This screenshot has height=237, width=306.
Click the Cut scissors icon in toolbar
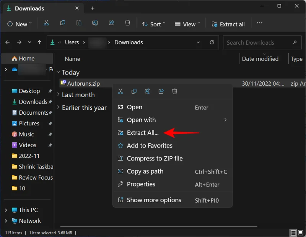[x=46, y=24]
